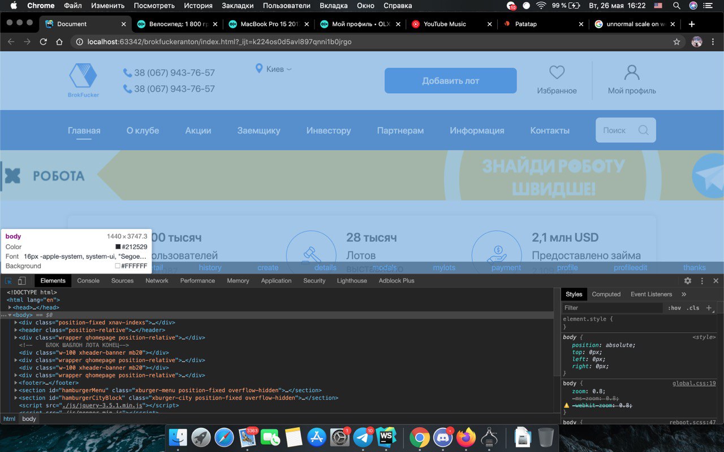724x452 pixels.
Task: Toggle the :hov element state panel
Action: coord(674,308)
